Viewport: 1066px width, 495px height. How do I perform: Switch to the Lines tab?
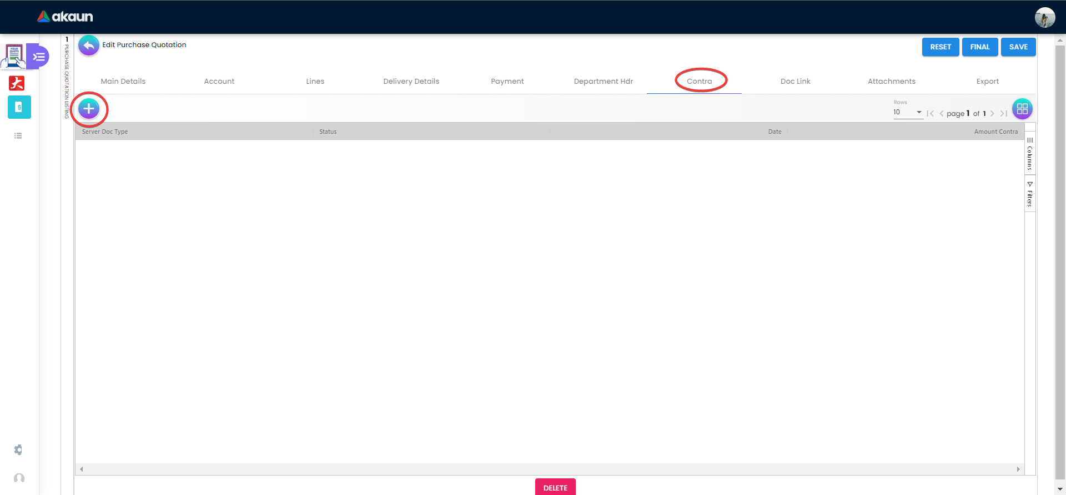tap(315, 81)
